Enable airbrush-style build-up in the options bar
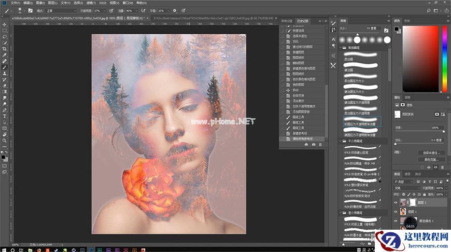451x252 pixels. pyautogui.click(x=143, y=11)
